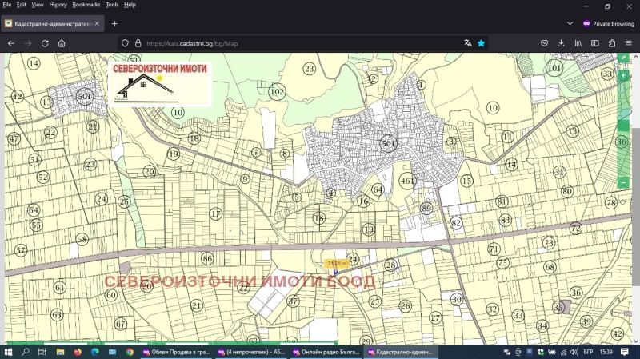Image resolution: width=640 pixels, height=359 pixels.
Task: Switch to Онлайн радио taskbar window
Action: click(326, 352)
